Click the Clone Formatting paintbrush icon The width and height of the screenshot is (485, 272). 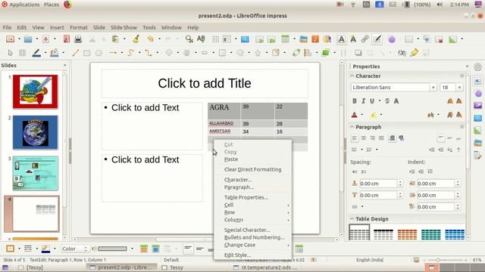point(136,39)
